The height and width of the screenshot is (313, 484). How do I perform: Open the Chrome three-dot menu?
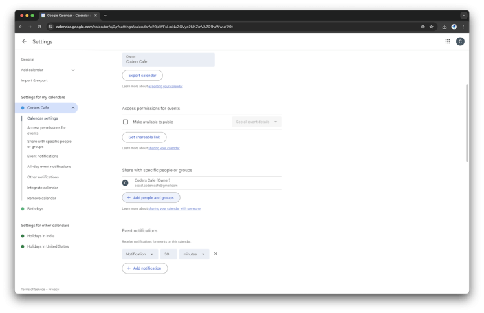[x=463, y=27]
